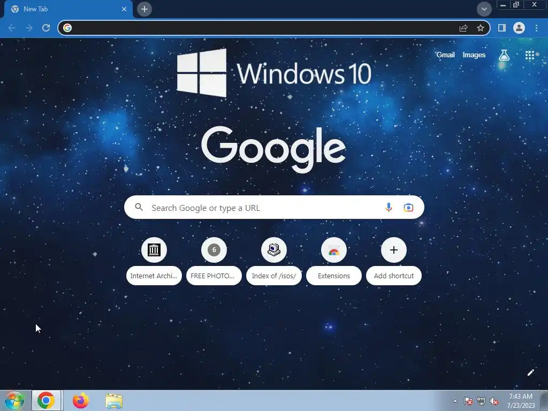This screenshot has height=411, width=548.
Task: Open the Search Labs flask icon
Action: pos(504,55)
